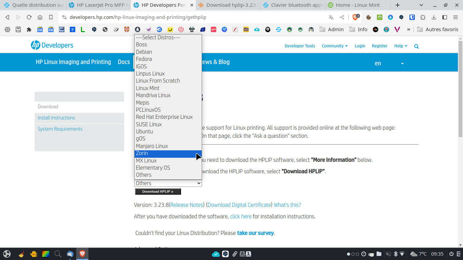Open the extensions puzzle-piece icon
This screenshot has width=463, height=260.
(423, 17)
